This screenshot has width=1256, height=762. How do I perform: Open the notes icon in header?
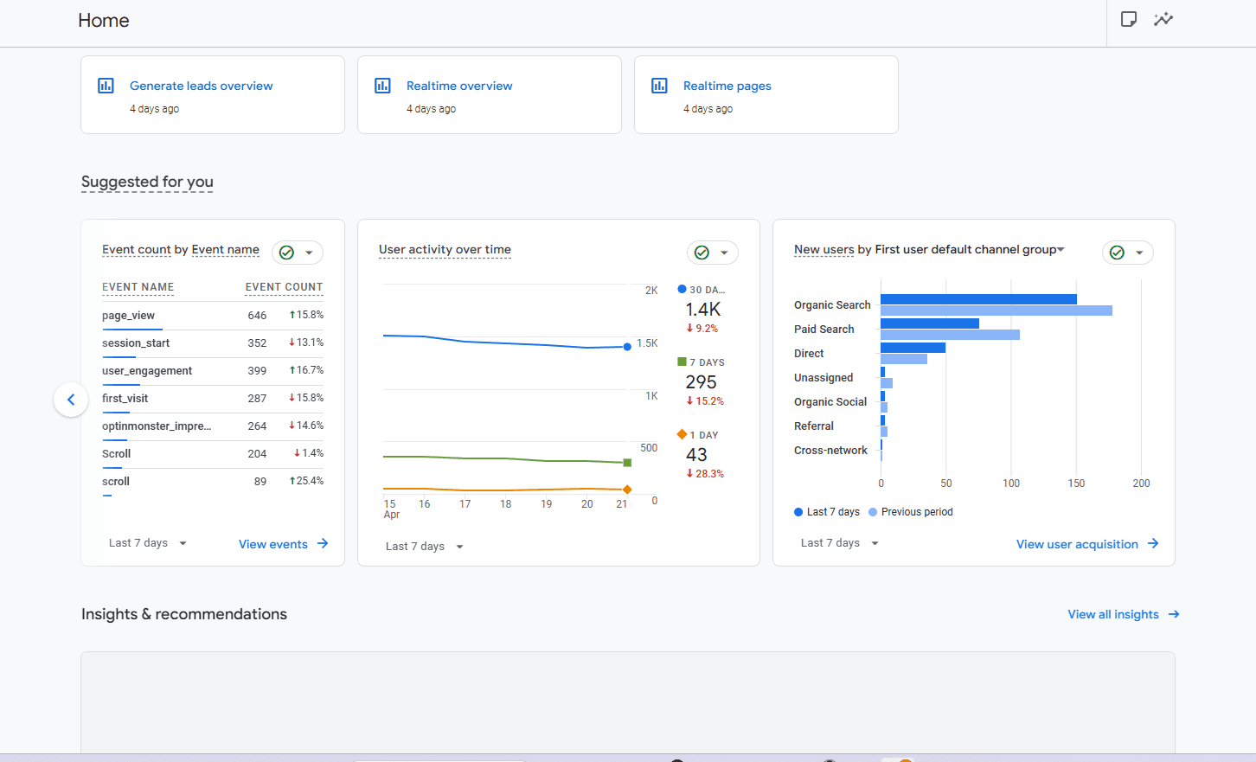[x=1128, y=19]
